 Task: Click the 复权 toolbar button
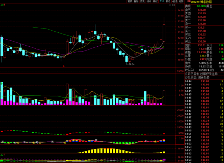pos(130,1)
